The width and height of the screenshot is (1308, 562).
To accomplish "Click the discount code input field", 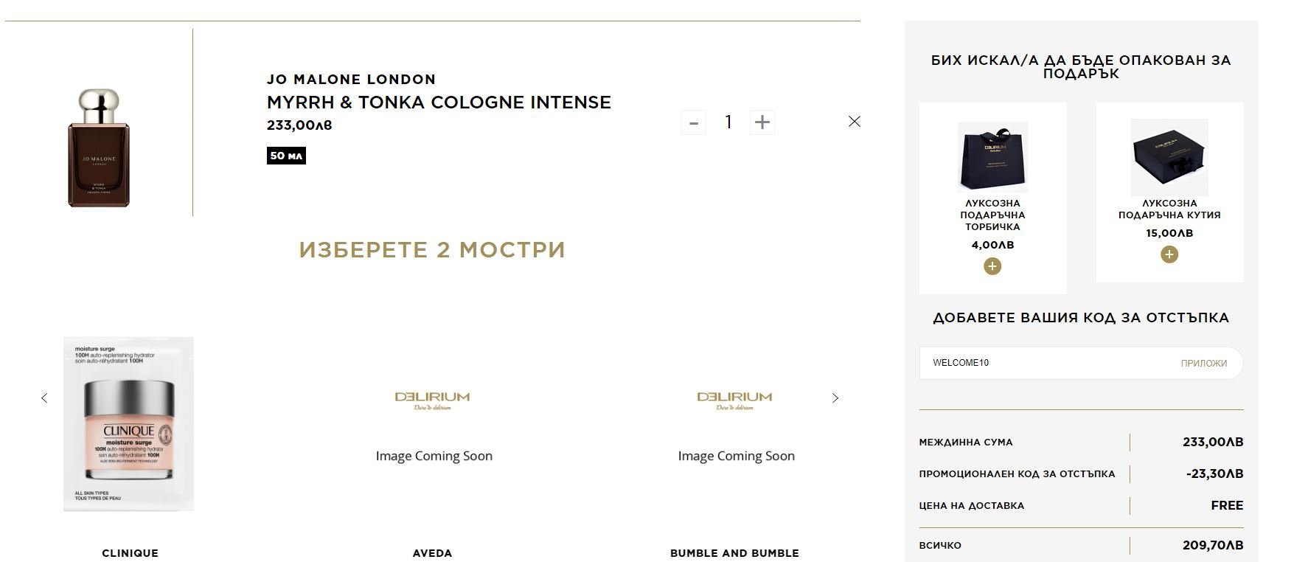I will (1040, 363).
